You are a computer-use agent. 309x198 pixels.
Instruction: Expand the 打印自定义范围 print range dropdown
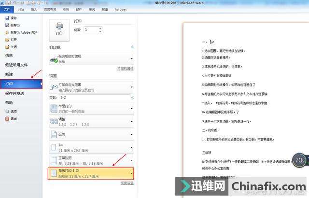(91, 87)
